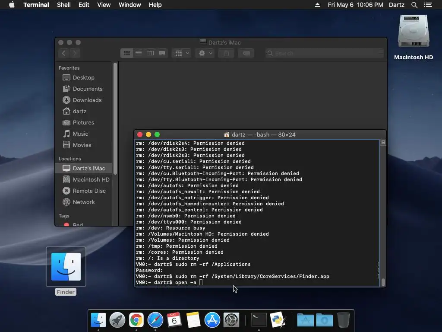Screen dimensions: 442x332
Task: Click the Dartz user name in menu bar
Action: pos(397,5)
